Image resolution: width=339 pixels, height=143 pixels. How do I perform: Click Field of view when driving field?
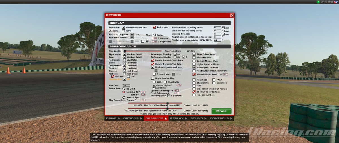217,40
